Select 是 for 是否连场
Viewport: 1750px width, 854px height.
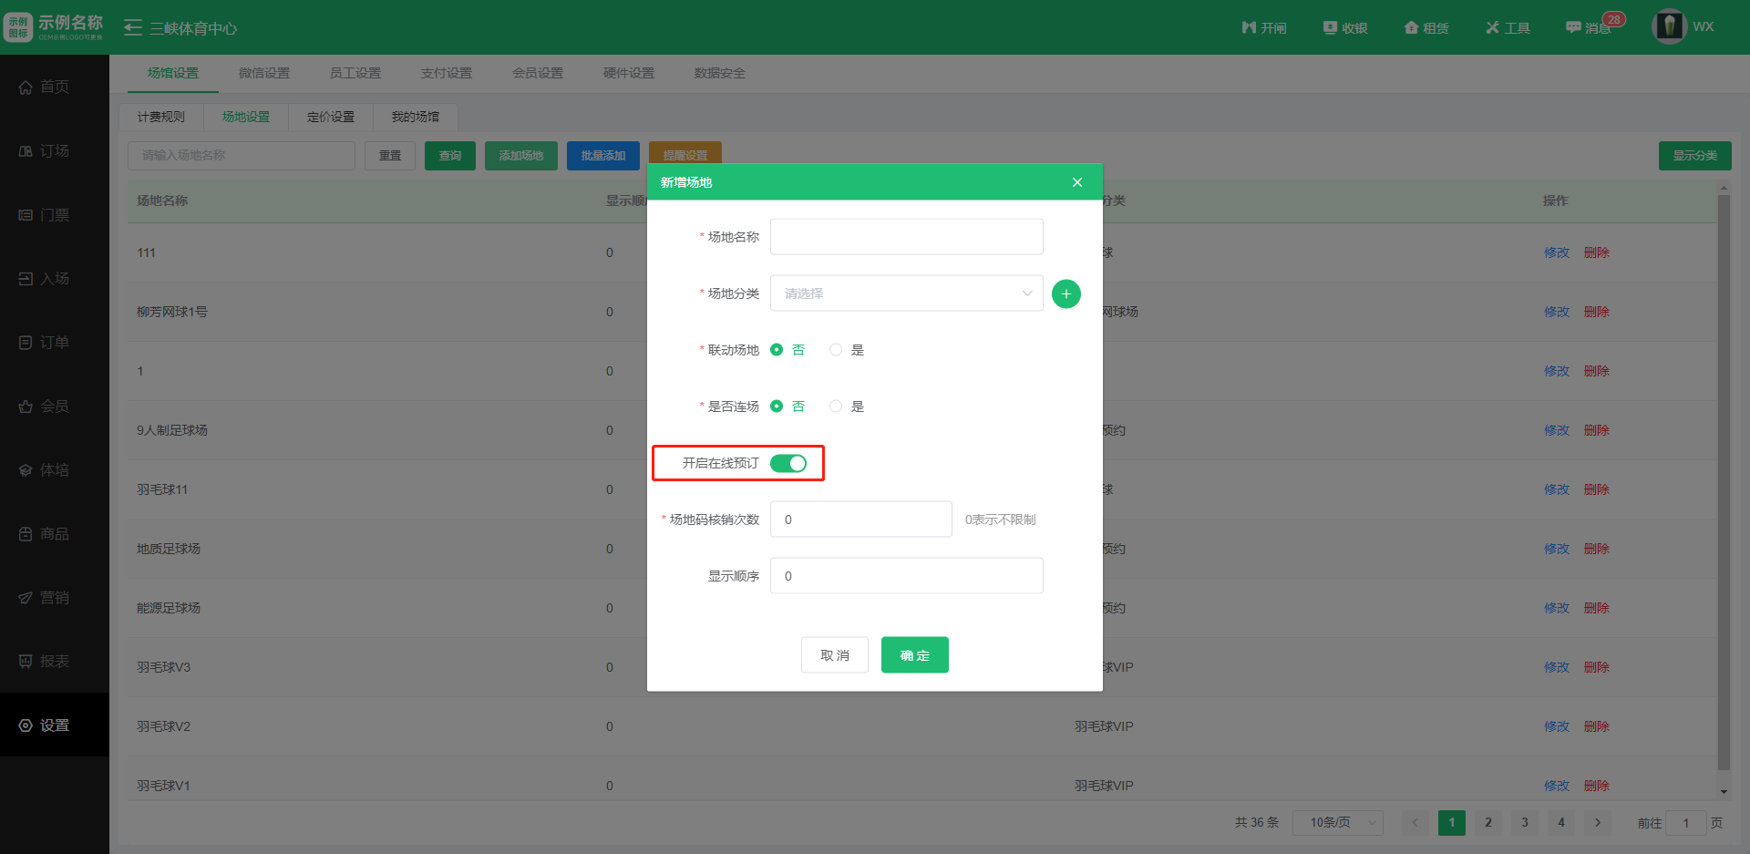point(836,406)
